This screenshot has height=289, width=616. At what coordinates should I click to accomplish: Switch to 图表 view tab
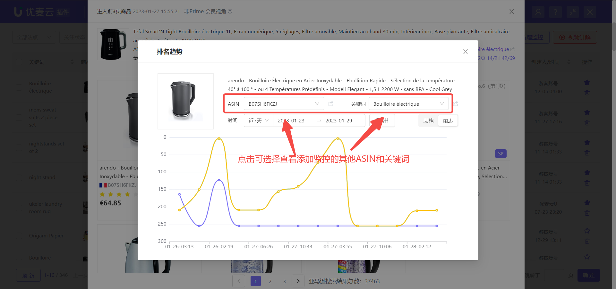(x=448, y=121)
